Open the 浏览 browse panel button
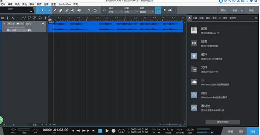 point(253,131)
